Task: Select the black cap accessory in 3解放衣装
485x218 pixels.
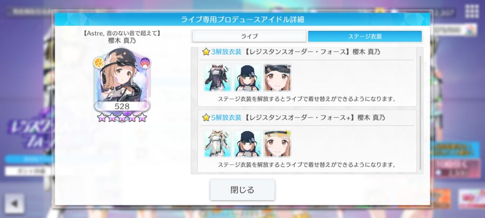Action: 247,78
